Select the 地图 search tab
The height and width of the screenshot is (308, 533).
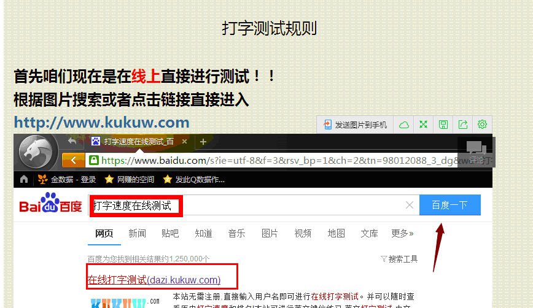[336, 234]
